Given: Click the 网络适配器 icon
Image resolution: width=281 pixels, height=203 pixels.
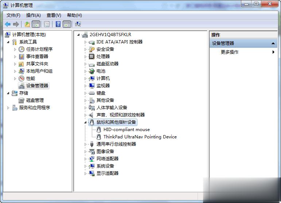Looking at the screenshot, I should click(x=92, y=159).
